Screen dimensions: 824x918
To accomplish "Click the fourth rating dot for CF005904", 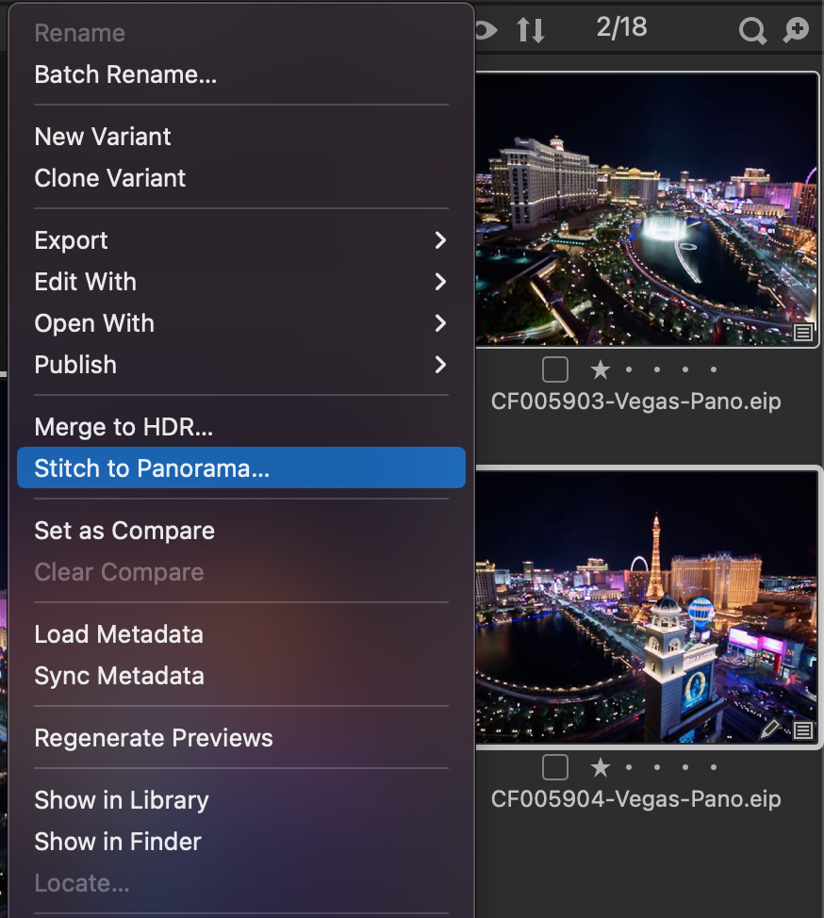I will coord(685,767).
